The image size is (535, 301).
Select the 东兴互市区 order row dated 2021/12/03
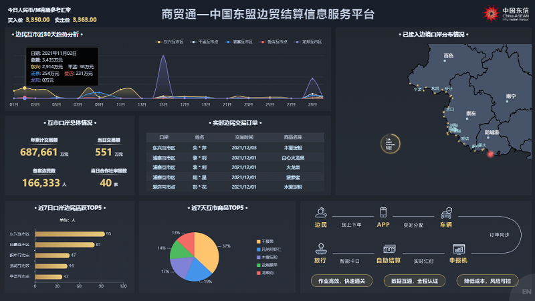click(x=235, y=148)
